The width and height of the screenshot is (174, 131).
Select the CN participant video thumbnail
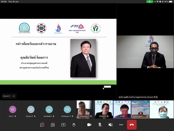tap(122, 109)
